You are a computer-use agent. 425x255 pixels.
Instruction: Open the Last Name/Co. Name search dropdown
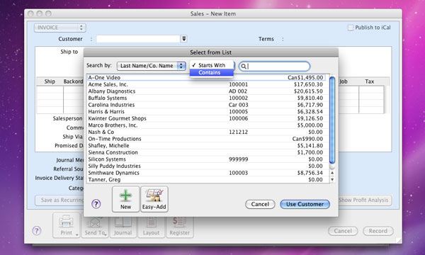(152, 66)
